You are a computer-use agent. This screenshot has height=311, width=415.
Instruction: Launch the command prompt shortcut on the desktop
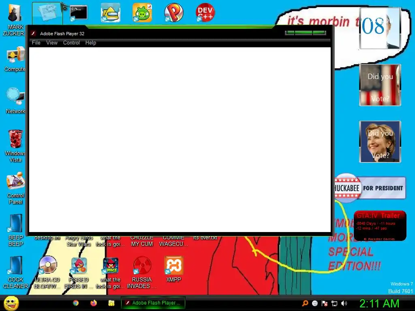[79, 13]
